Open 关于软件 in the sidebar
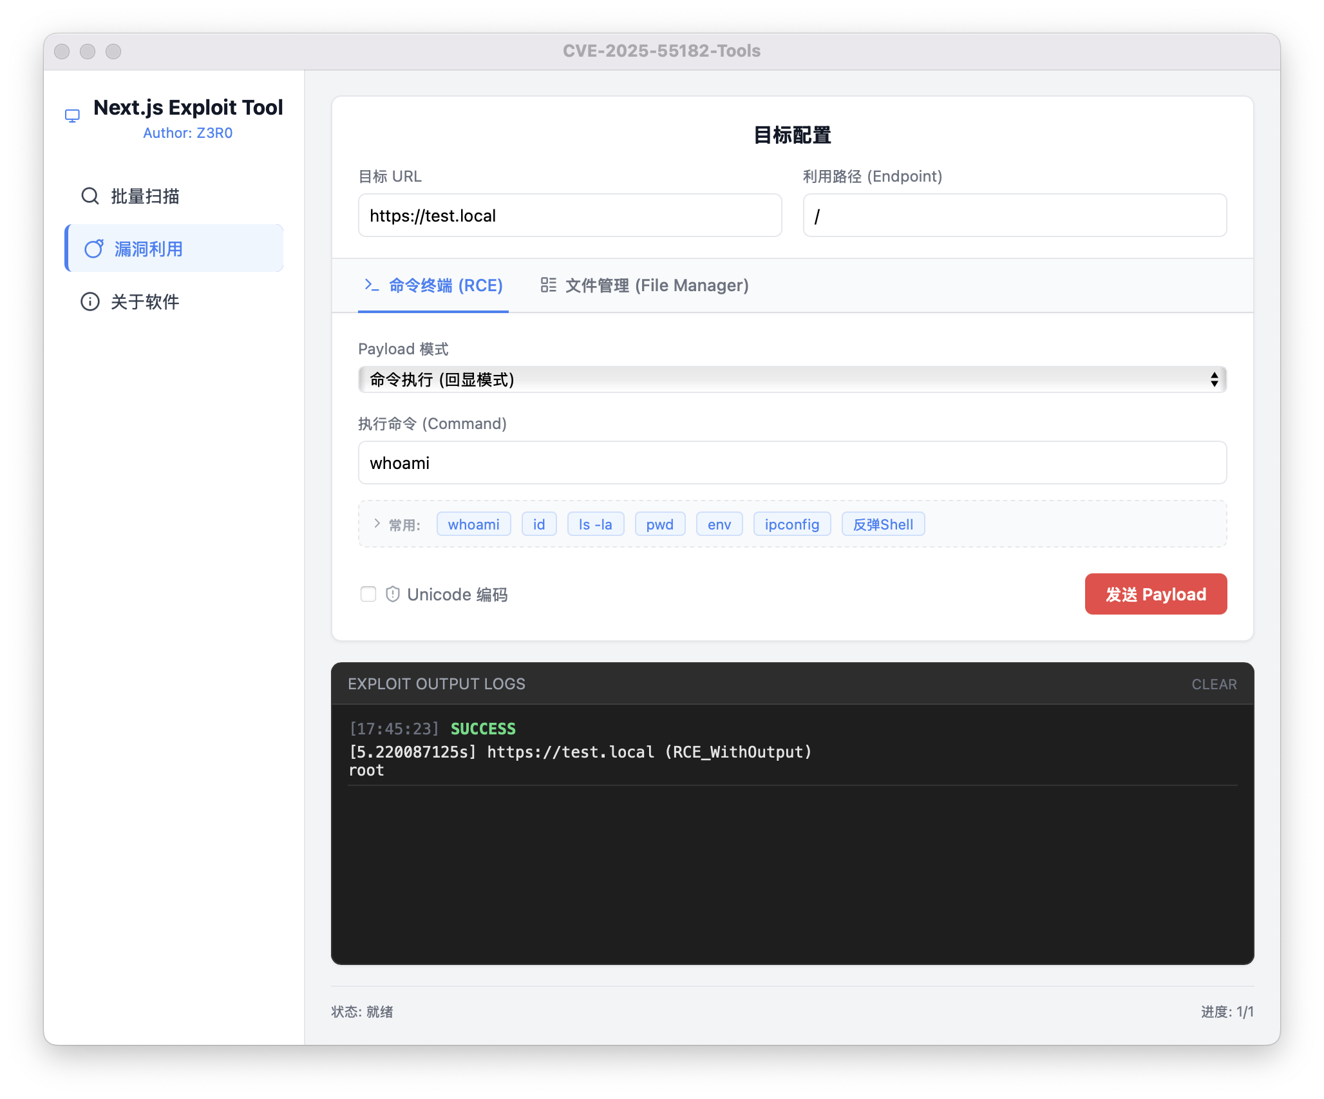Screen dimensions: 1324x1099 pyautogui.click(x=175, y=301)
